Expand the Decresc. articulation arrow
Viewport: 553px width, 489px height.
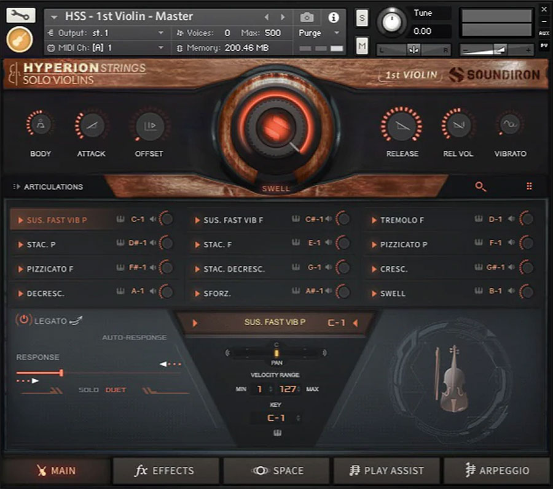[20, 294]
